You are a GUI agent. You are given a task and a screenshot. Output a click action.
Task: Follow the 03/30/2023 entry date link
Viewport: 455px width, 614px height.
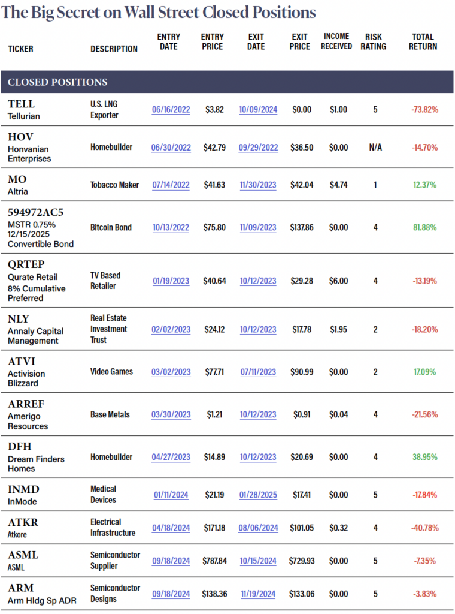point(171,414)
